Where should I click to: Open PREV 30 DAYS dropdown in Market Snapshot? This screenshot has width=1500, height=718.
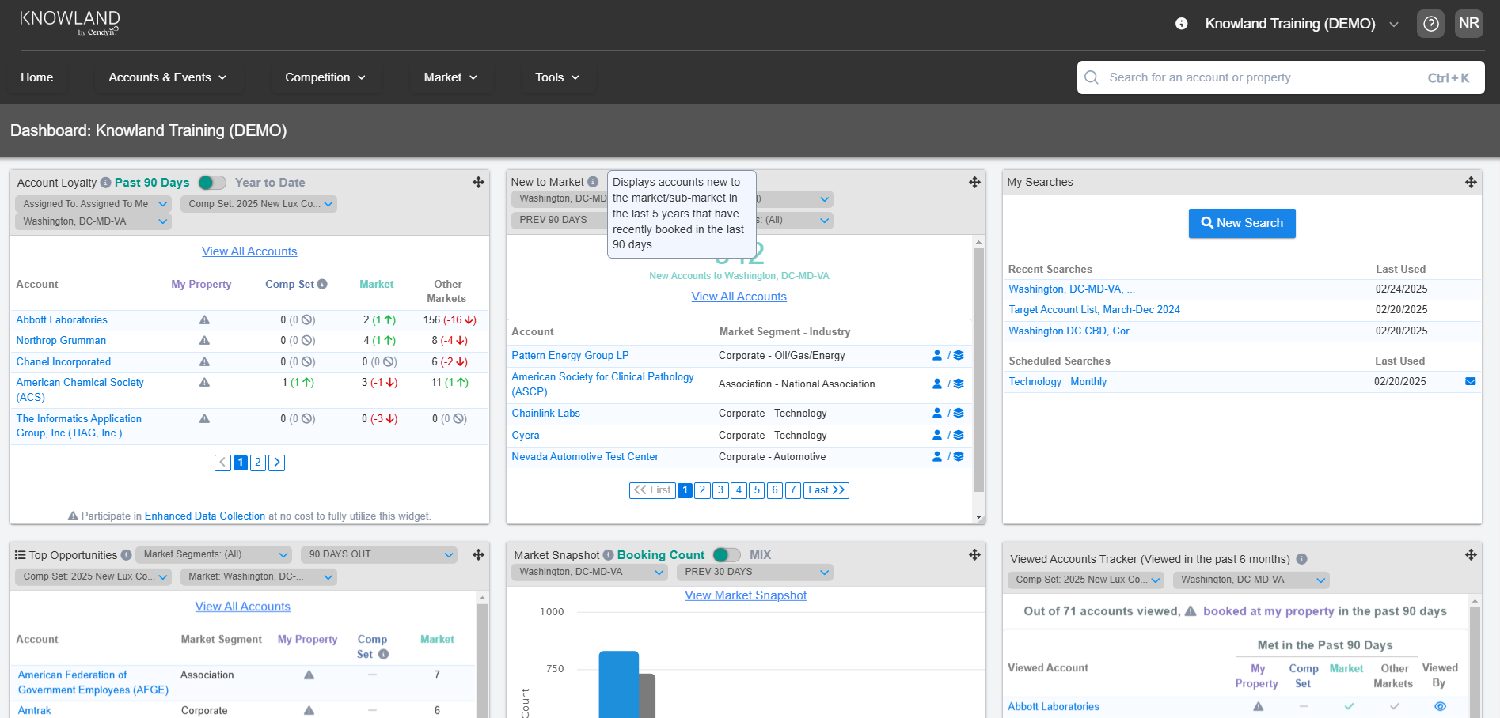[755, 572]
